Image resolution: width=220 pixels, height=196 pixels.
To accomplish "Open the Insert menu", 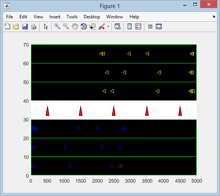I will click(55, 17).
